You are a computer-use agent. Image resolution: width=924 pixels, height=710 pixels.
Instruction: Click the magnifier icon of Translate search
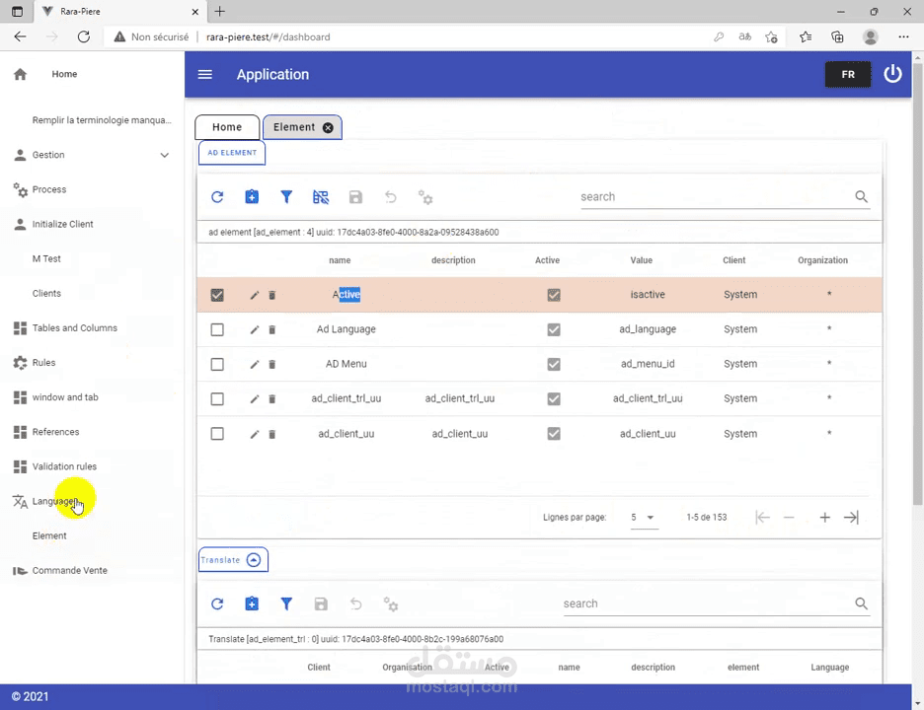(x=861, y=603)
